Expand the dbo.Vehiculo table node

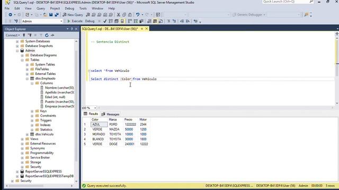27,135
